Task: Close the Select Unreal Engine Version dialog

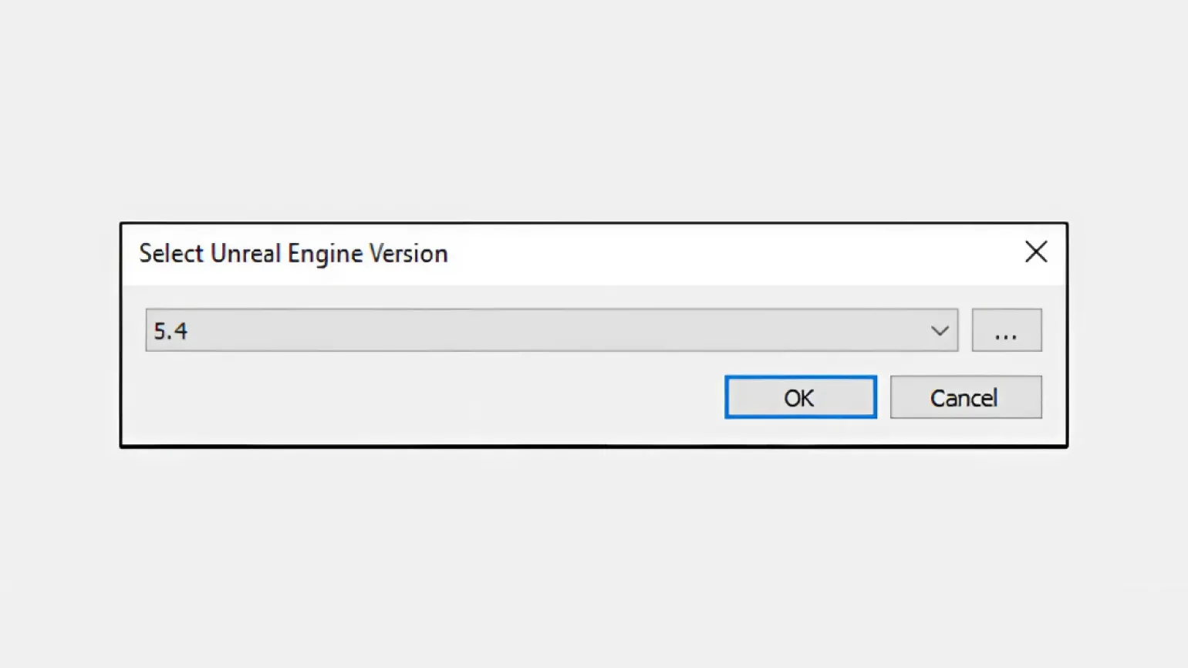Action: pos(1035,252)
